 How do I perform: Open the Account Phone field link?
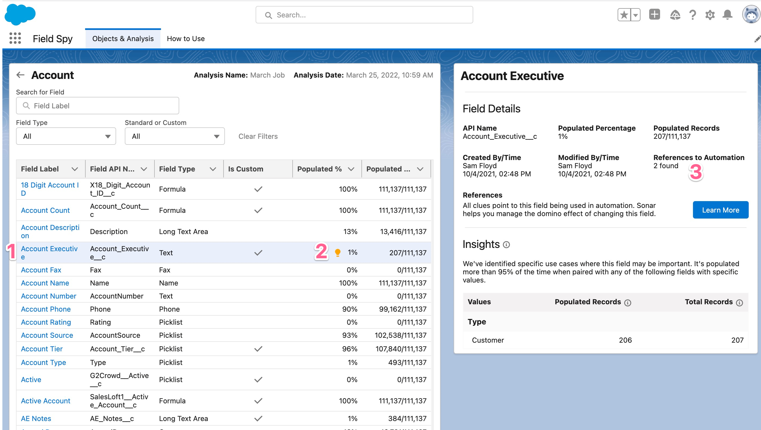point(46,309)
